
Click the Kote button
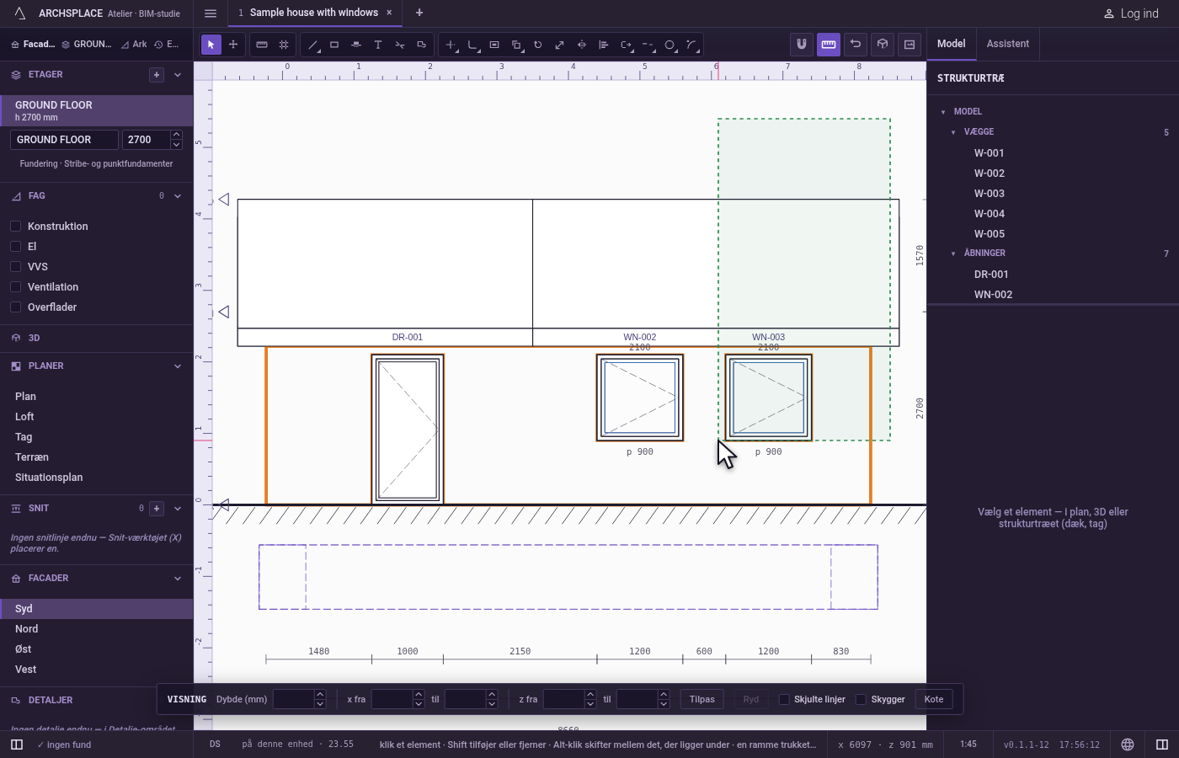[x=934, y=700]
